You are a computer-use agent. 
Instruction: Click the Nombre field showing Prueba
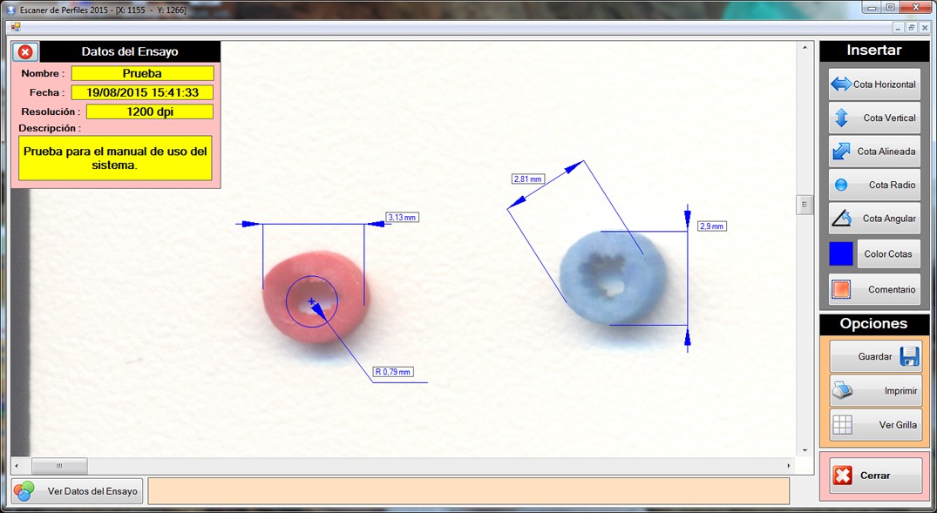coord(142,74)
